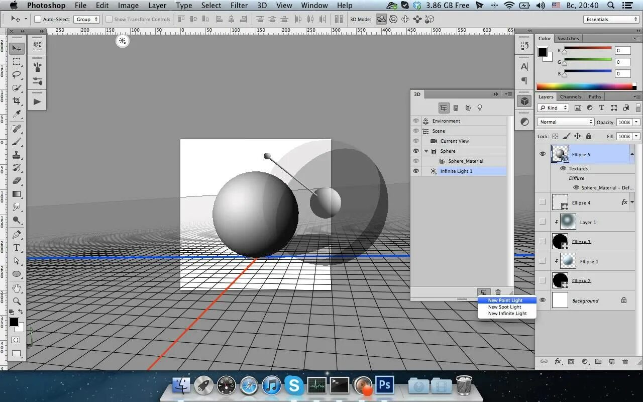The width and height of the screenshot is (643, 402).
Task: Select the Ellipse 2 layer thumbnail
Action: [560, 280]
